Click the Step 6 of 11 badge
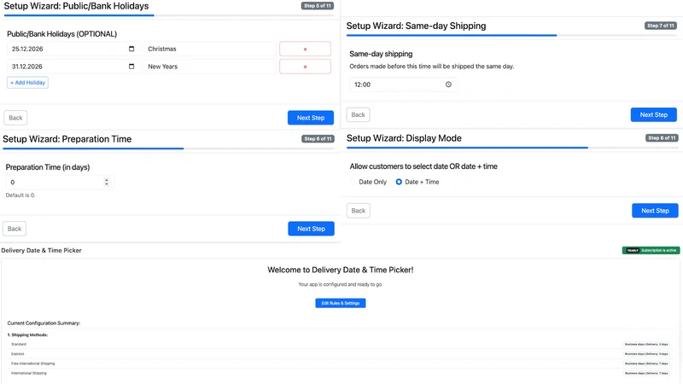The height and width of the screenshot is (384, 683). [x=318, y=138]
